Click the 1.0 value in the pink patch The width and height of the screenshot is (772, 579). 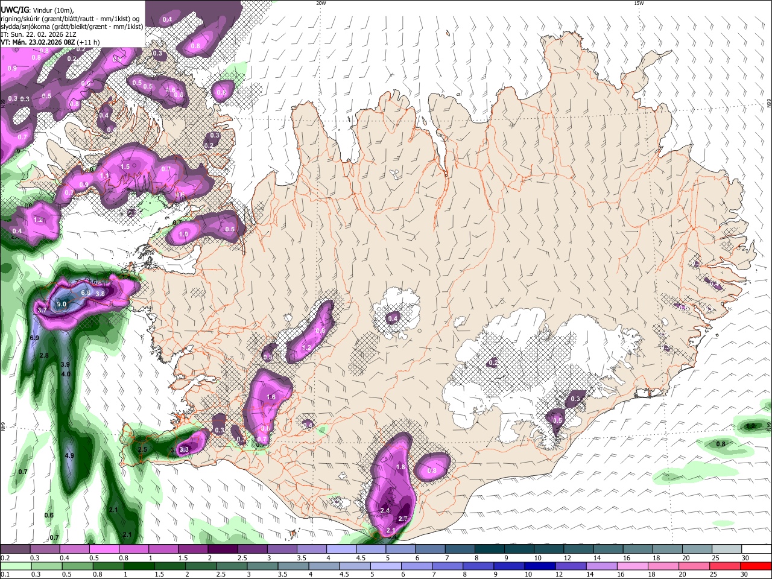(x=184, y=235)
